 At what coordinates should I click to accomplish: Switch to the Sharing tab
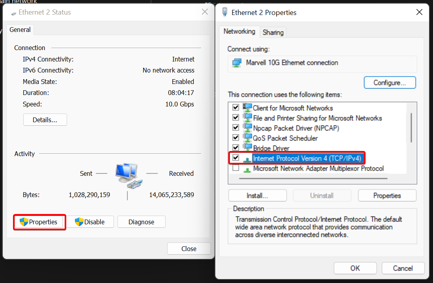point(273,32)
